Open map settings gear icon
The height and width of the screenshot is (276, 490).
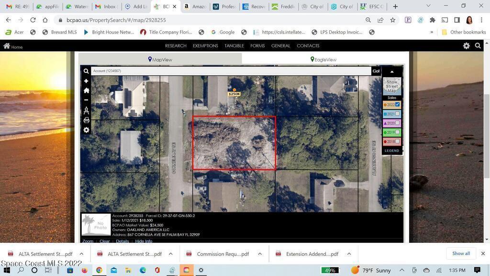coord(86,130)
